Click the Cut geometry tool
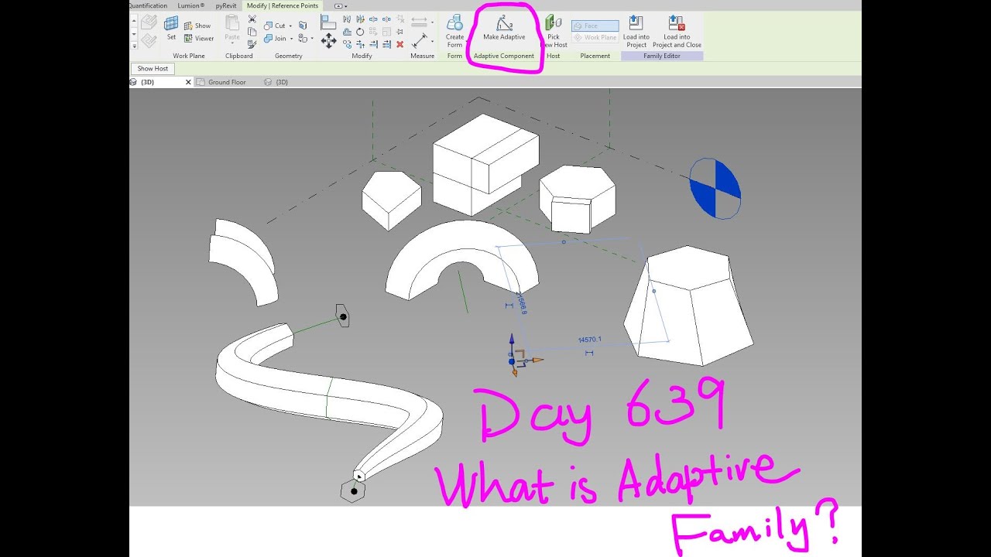991x557 pixels. pyautogui.click(x=275, y=26)
